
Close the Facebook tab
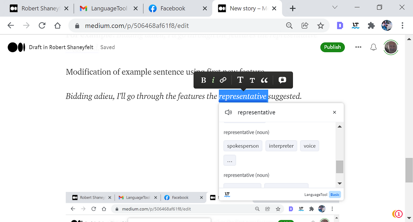tap(205, 9)
